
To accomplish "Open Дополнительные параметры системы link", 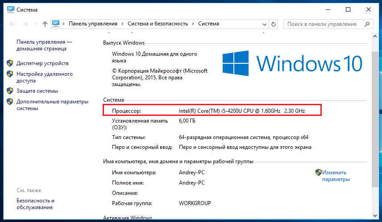I will 52,105.
